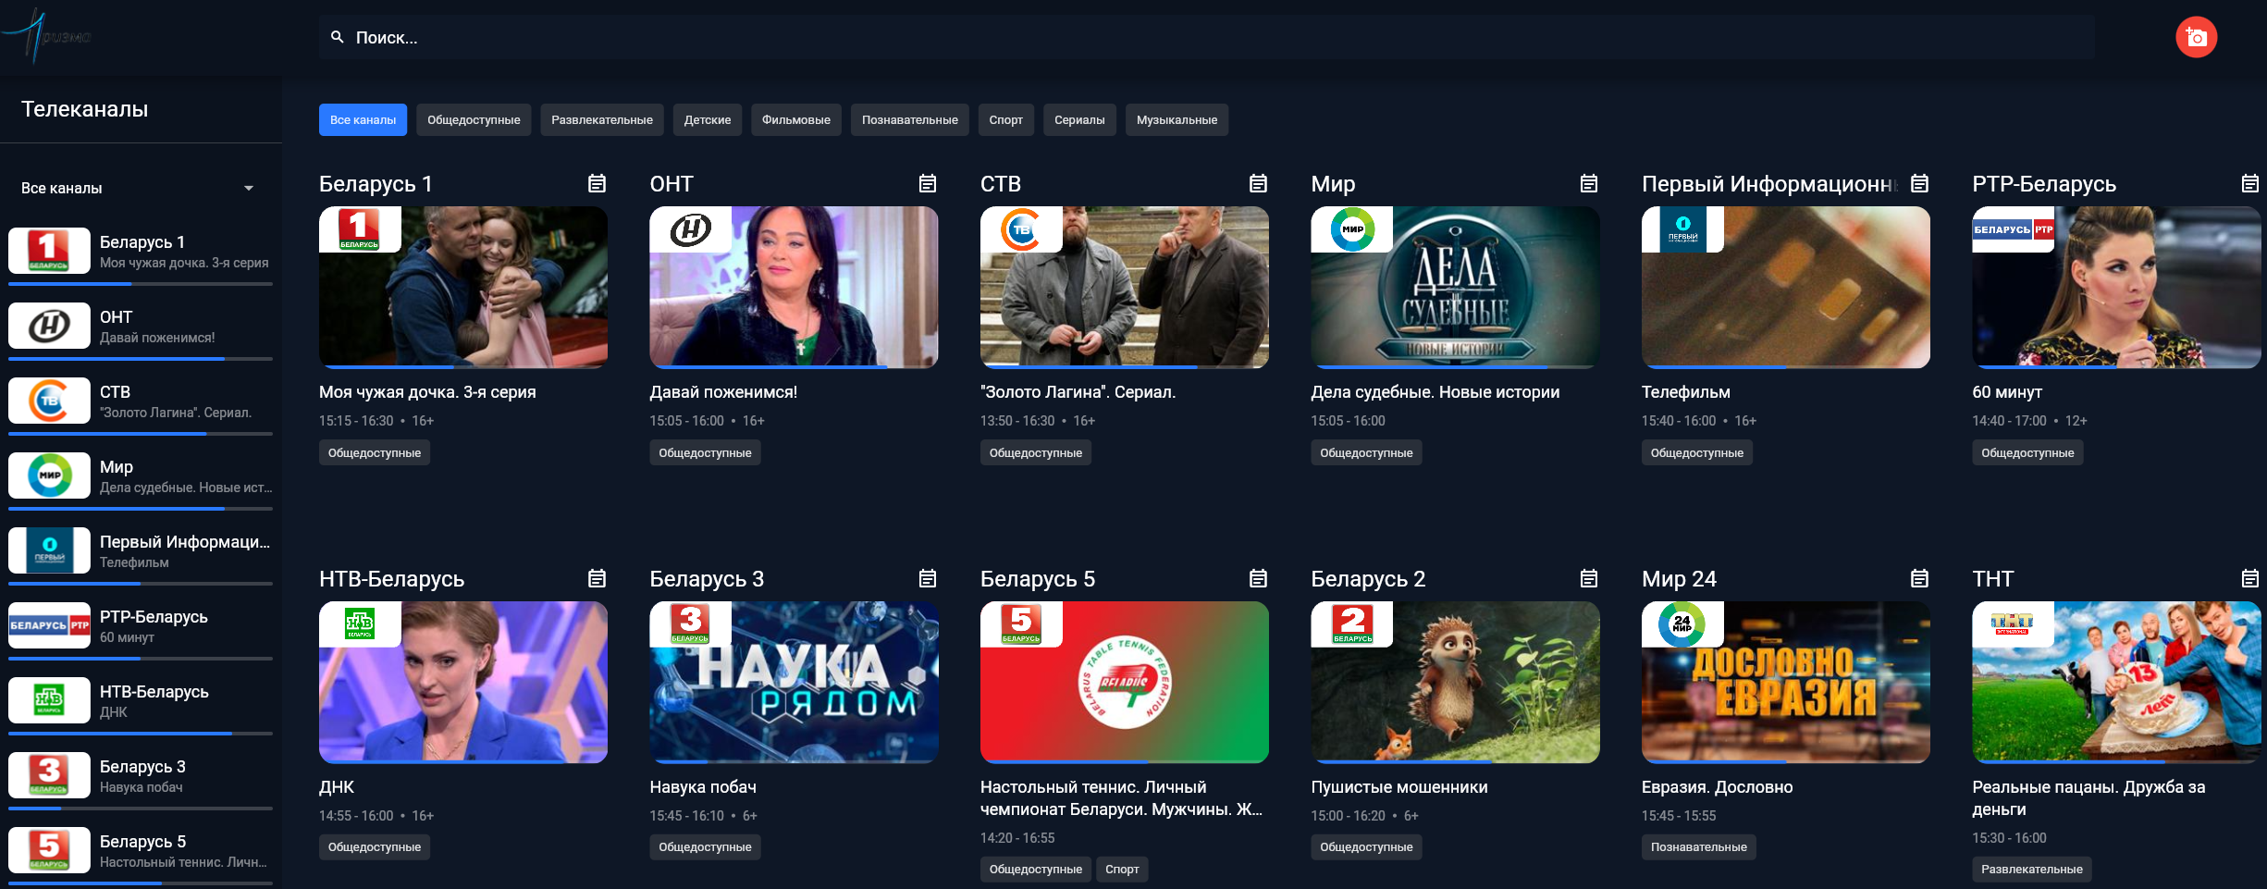This screenshot has width=2267, height=889.
Task: Click the Беларусь 5 logo in sidebar
Action: 49,850
